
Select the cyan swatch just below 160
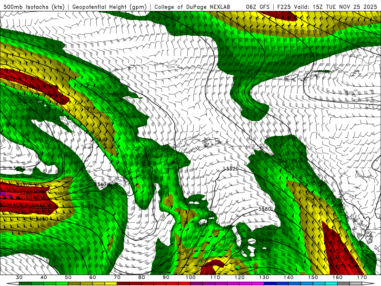click(331, 284)
